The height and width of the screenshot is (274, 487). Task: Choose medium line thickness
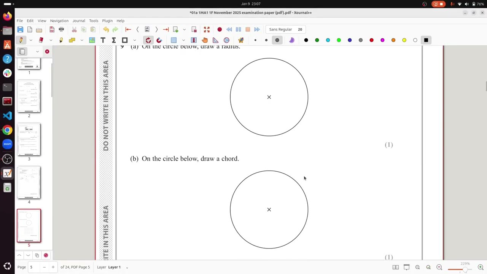pos(266,40)
